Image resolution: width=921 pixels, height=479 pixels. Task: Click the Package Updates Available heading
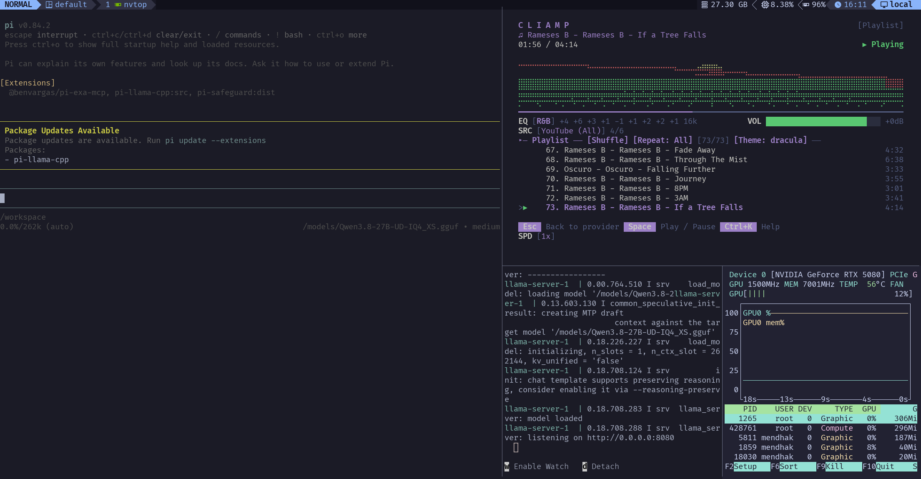coord(62,131)
